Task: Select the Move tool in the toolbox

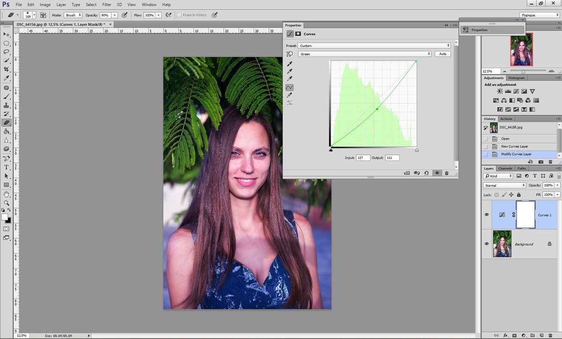Action: pyautogui.click(x=7, y=34)
